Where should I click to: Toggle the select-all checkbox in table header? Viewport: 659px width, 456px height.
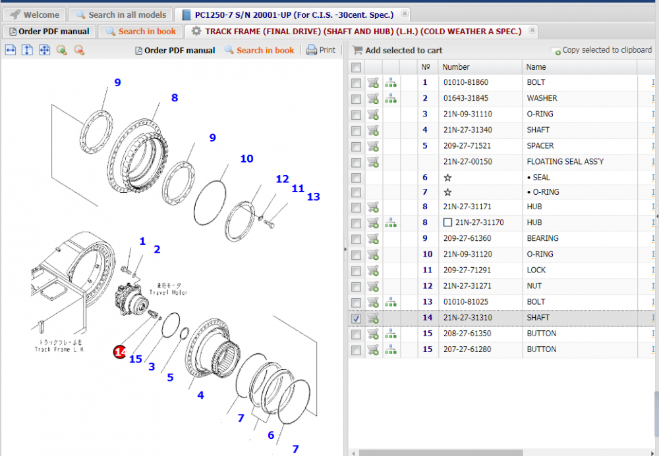click(357, 67)
